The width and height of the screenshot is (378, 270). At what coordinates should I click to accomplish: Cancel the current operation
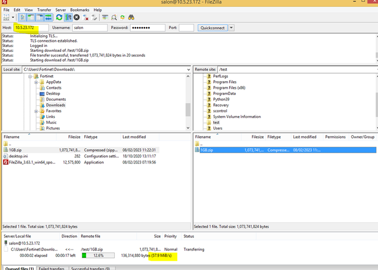77,17
